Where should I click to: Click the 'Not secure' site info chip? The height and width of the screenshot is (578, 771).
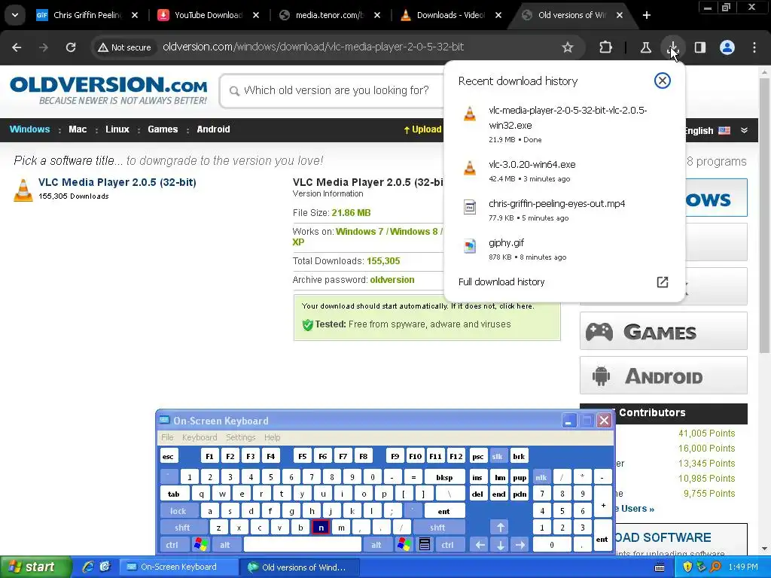125,47
